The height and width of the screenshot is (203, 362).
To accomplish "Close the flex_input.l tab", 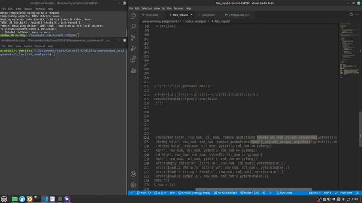I will point(191,15).
